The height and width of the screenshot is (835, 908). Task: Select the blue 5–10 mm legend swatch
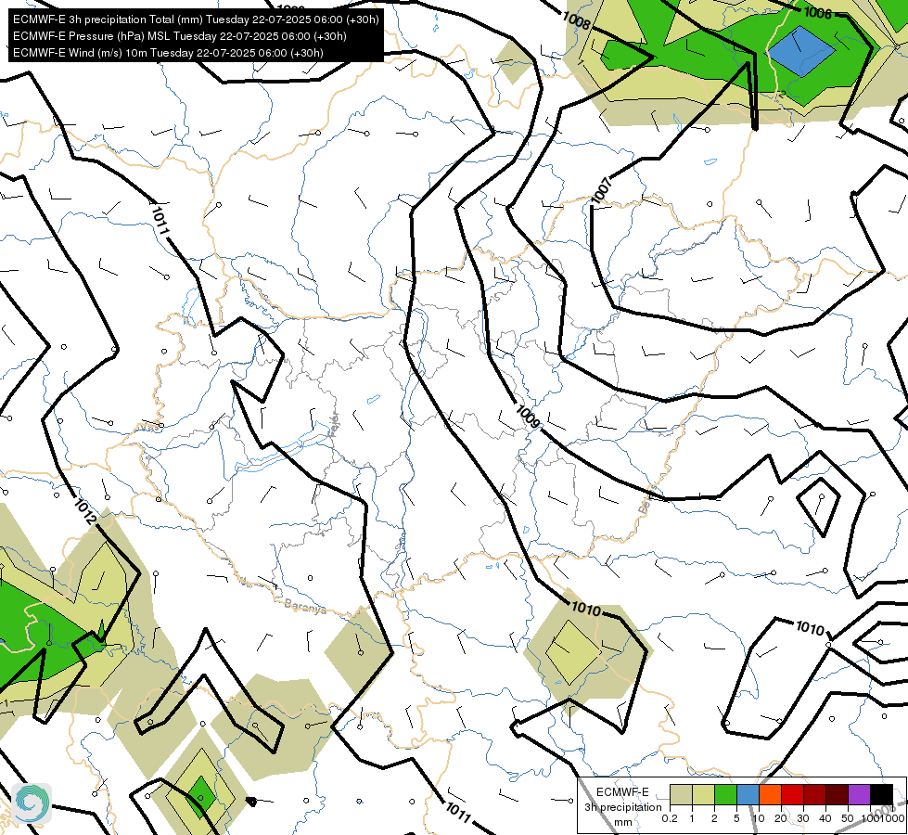pyautogui.click(x=748, y=794)
